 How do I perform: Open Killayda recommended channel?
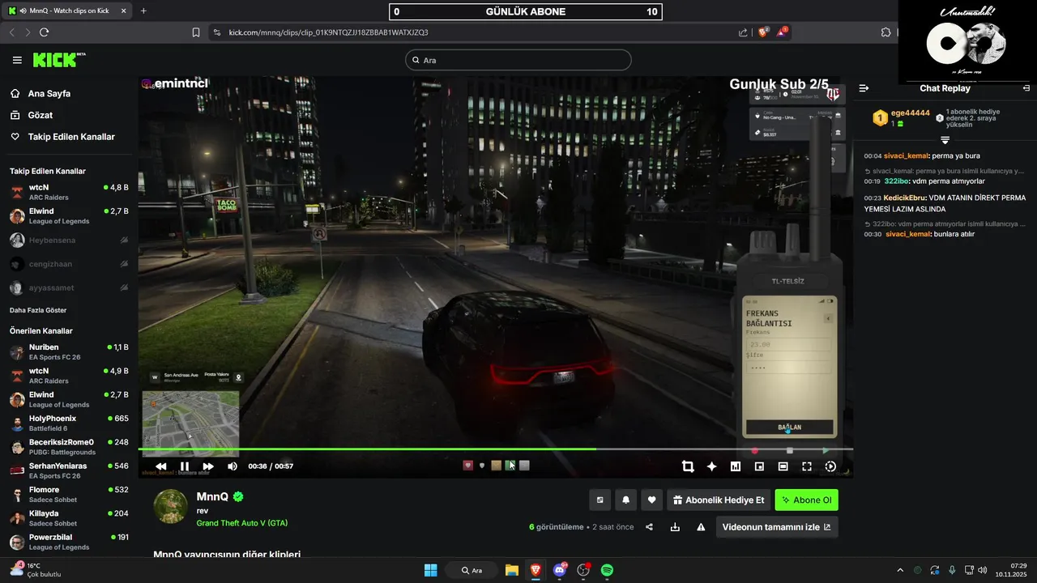pos(69,518)
